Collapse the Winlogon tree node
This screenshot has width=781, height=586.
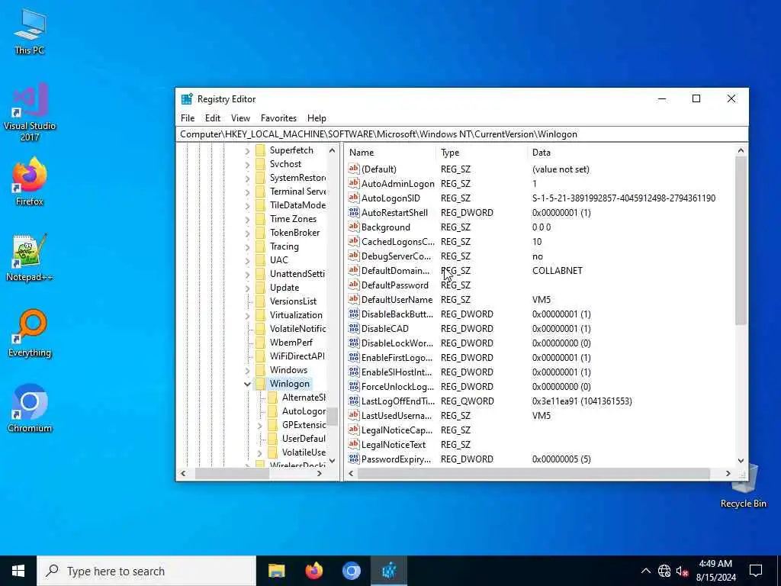(247, 384)
